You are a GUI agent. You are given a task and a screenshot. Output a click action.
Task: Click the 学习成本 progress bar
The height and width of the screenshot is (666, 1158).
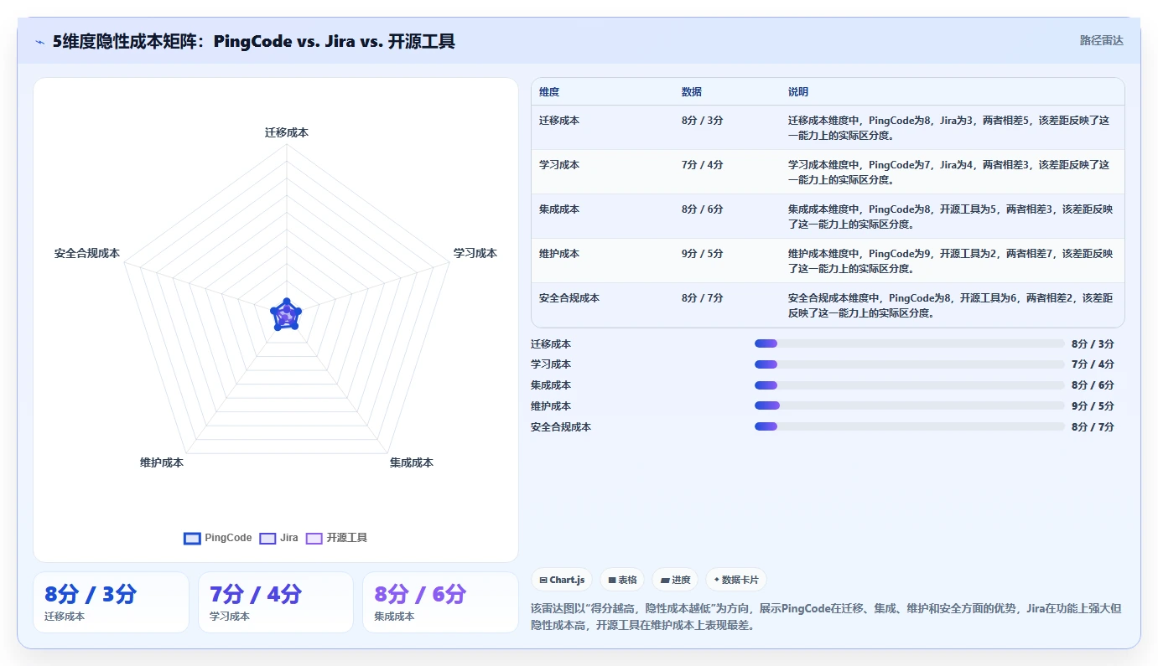click(910, 364)
